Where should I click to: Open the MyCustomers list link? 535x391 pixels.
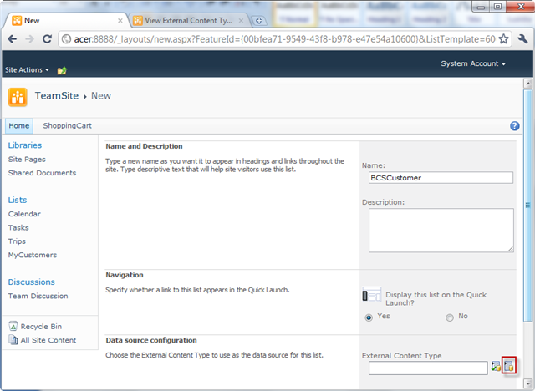pos(33,255)
